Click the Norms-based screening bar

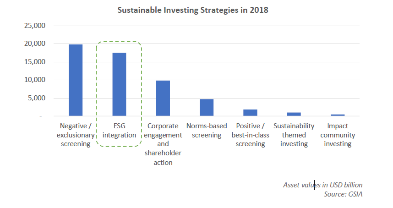click(207, 108)
